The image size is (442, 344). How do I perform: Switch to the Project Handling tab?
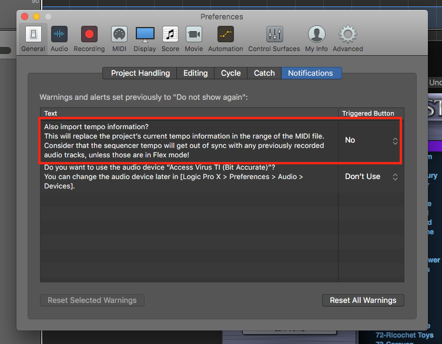(x=140, y=73)
